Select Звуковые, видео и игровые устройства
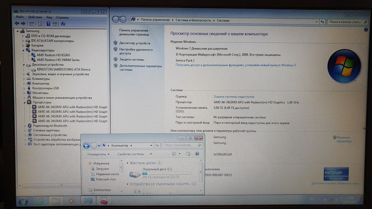 click(x=61, y=74)
